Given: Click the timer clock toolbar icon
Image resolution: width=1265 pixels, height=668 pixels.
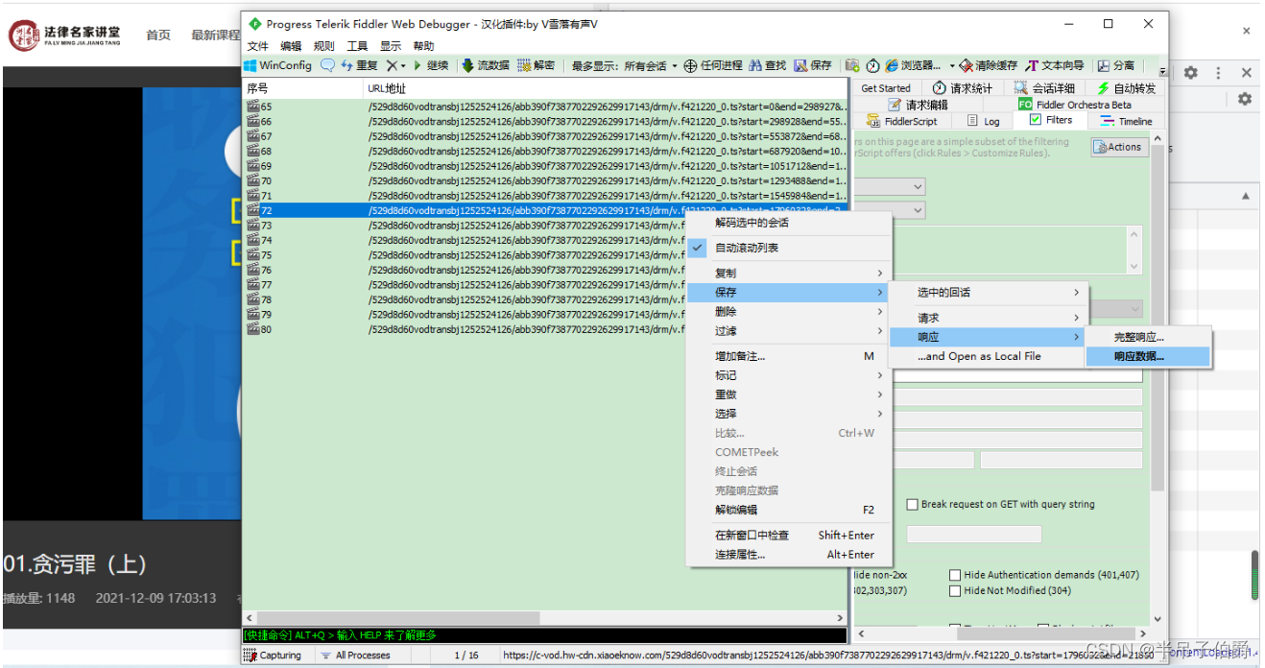Looking at the screenshot, I should click(872, 65).
